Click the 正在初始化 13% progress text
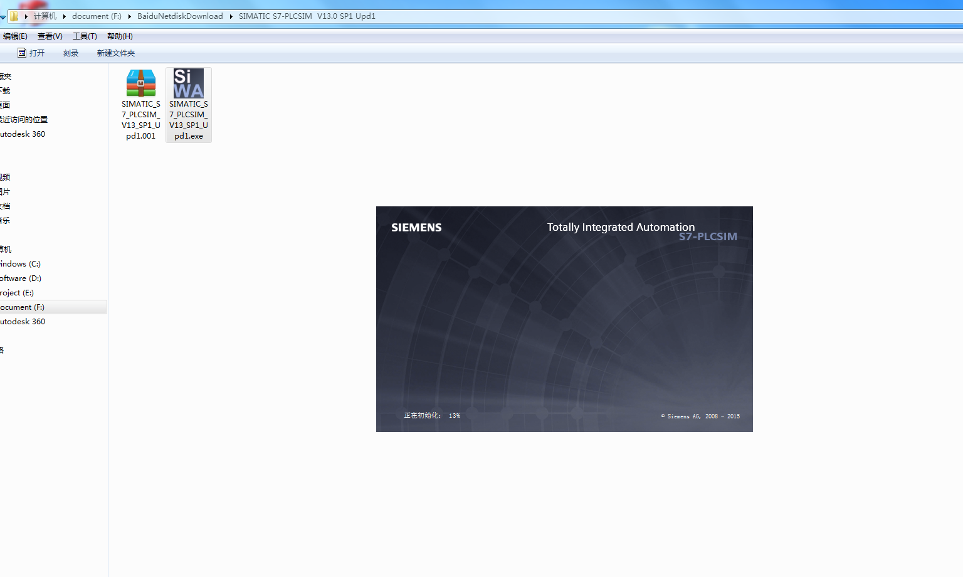 (432, 416)
